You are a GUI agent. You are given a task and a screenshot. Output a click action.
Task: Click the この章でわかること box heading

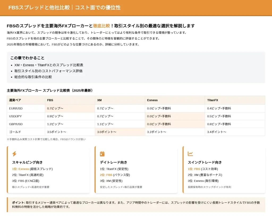(27, 58)
